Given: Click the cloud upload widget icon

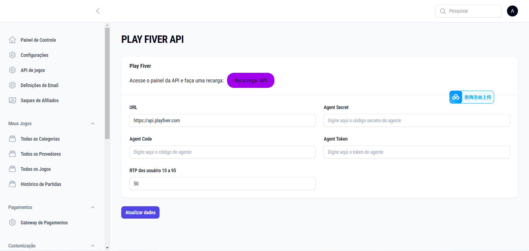Looking at the screenshot, I should (x=456, y=97).
